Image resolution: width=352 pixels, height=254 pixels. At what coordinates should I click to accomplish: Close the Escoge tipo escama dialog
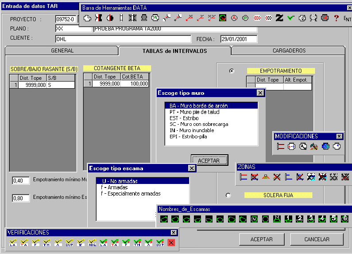click(192, 168)
